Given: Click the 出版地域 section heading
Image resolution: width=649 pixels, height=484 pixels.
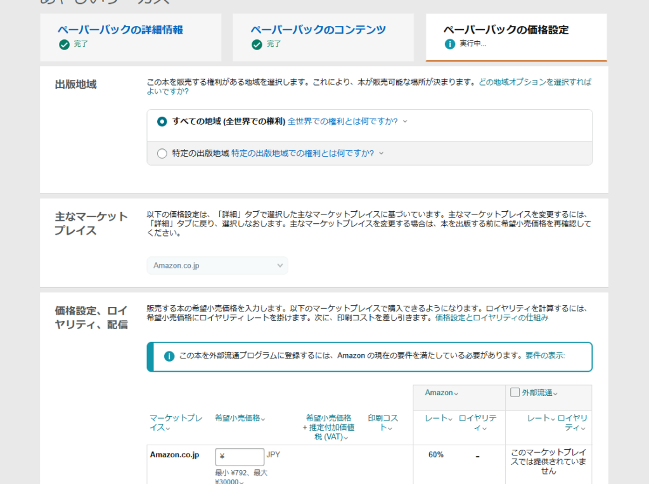Looking at the screenshot, I should click(x=76, y=84).
